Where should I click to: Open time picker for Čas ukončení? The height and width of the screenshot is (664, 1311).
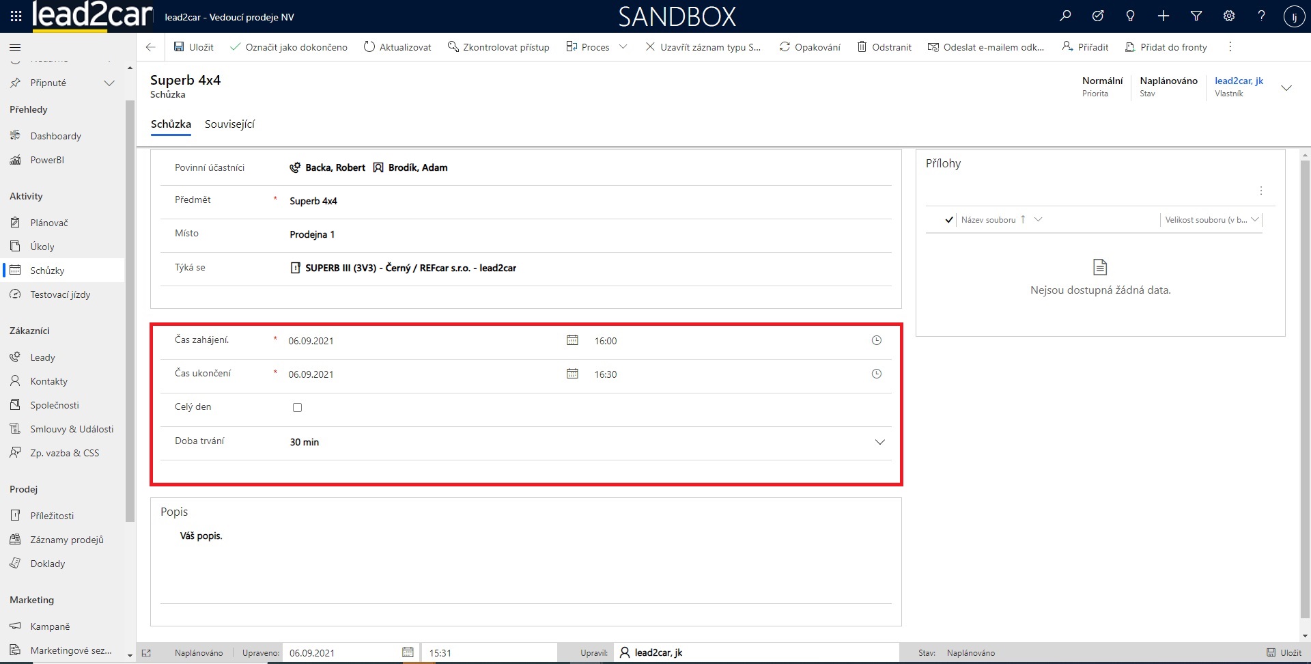click(877, 374)
